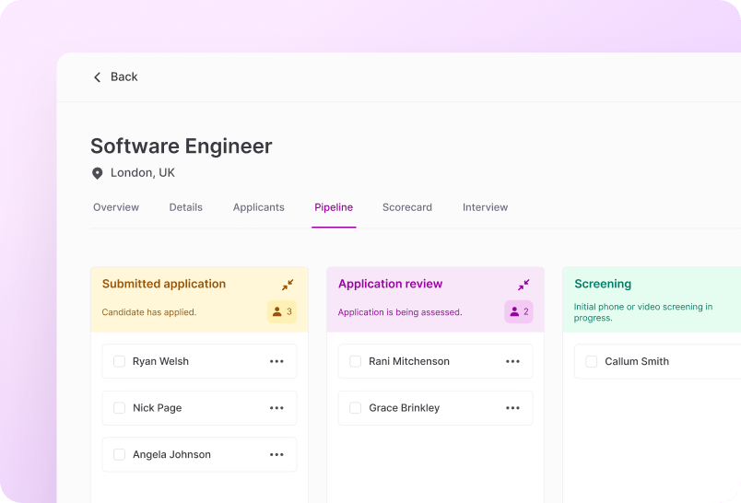
Task: Open three-dot menu for Rani Mitchenson
Action: point(512,361)
